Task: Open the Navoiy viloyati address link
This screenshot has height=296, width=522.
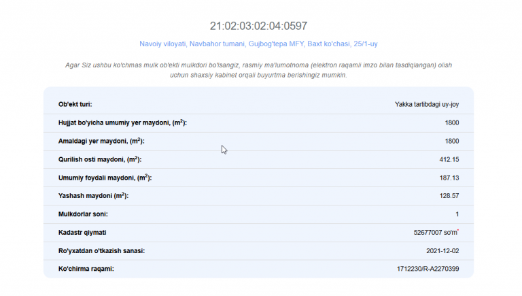Action: [x=258, y=44]
